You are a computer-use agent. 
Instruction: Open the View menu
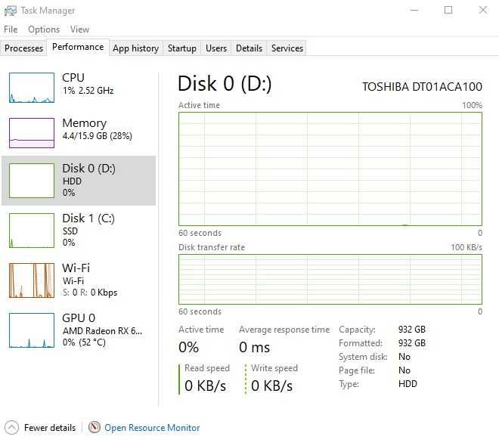pos(79,29)
